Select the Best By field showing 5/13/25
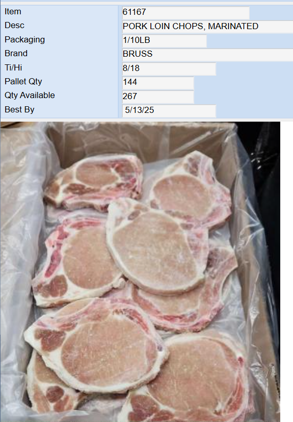293x422 pixels. [x=169, y=111]
